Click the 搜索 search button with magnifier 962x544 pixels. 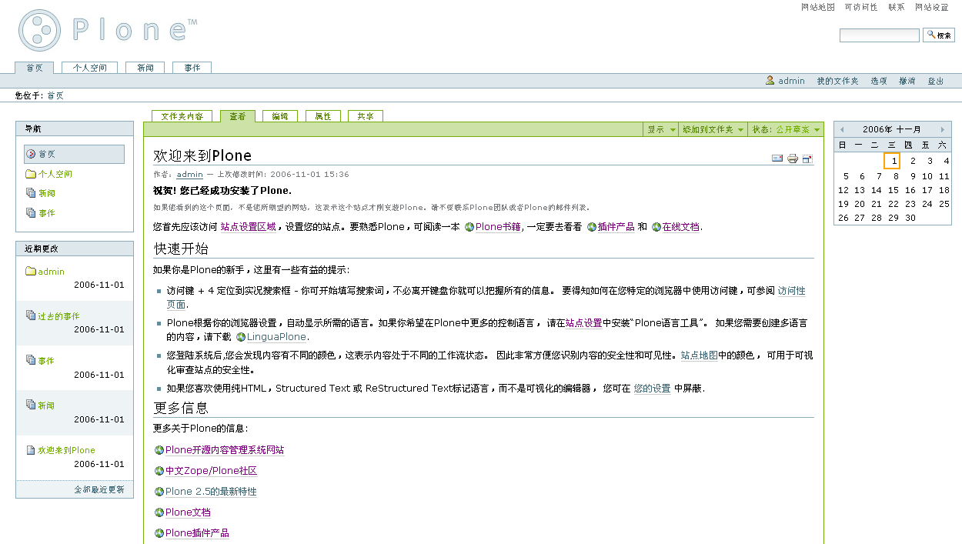coord(939,35)
